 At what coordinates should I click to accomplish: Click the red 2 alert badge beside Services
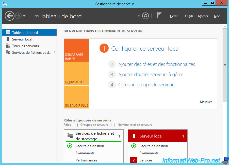[134, 160]
